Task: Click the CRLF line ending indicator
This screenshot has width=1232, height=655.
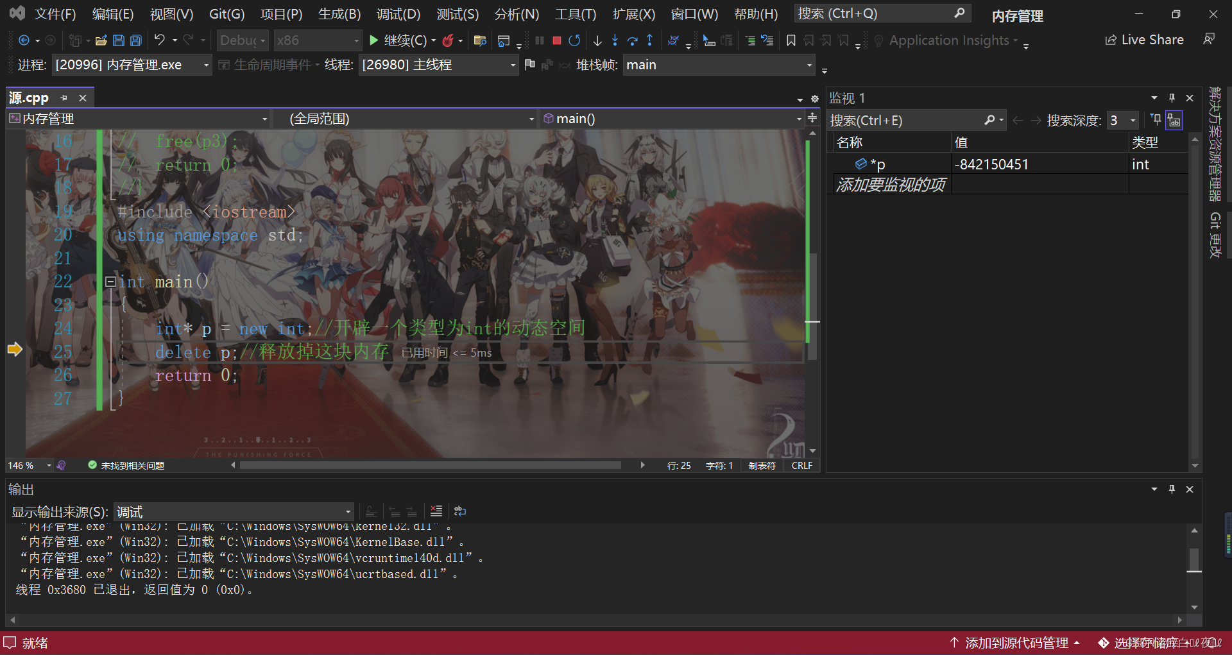Action: pyautogui.click(x=802, y=465)
